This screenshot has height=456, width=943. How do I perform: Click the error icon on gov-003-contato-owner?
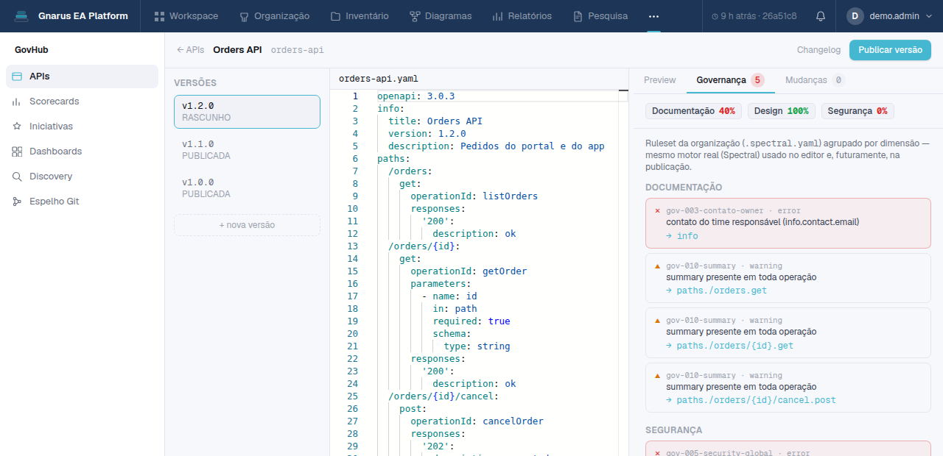(657, 211)
